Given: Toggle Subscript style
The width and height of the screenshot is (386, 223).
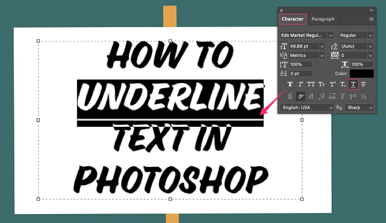Looking at the screenshot, I should tap(343, 84).
